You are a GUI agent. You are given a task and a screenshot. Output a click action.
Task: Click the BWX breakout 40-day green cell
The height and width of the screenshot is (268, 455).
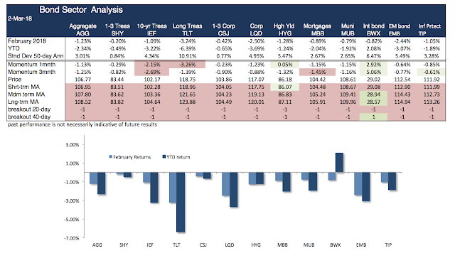pyautogui.click(x=373, y=117)
